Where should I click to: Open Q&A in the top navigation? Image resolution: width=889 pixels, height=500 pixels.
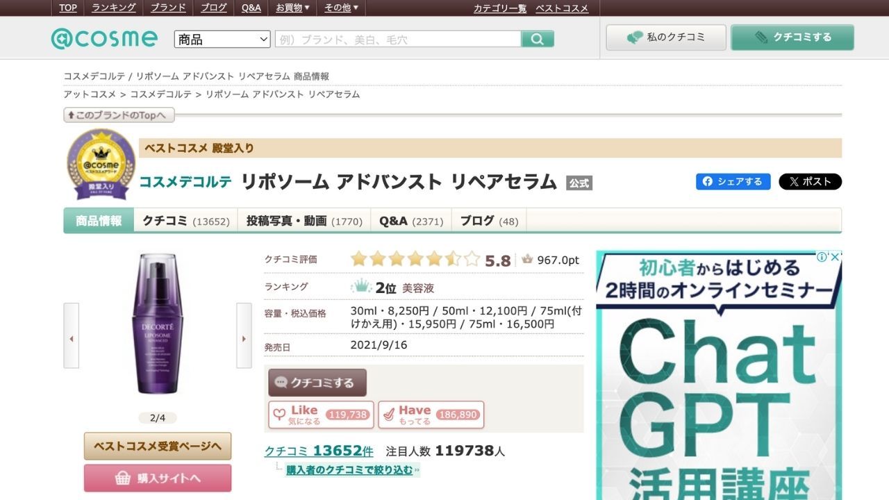[251, 8]
